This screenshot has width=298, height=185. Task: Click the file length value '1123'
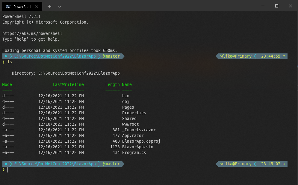pyautogui.click(x=115, y=147)
